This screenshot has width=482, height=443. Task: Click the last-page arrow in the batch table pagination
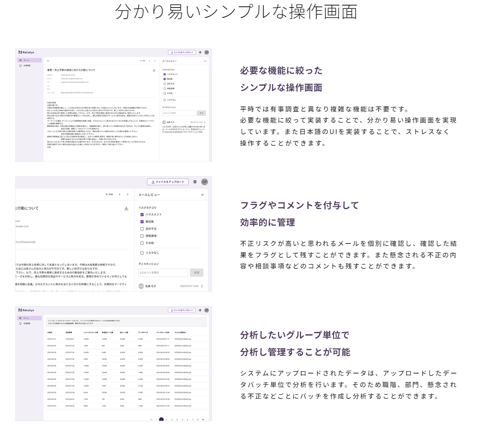coord(203,419)
